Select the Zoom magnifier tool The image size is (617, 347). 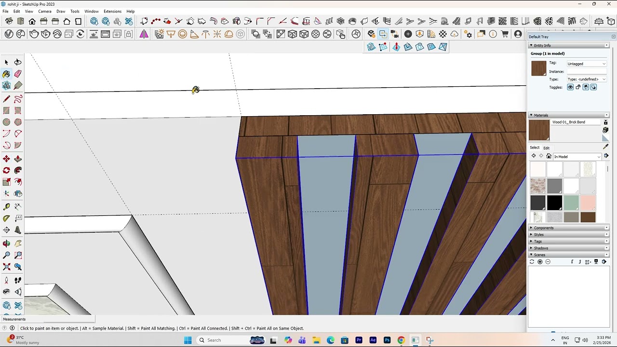[6, 255]
